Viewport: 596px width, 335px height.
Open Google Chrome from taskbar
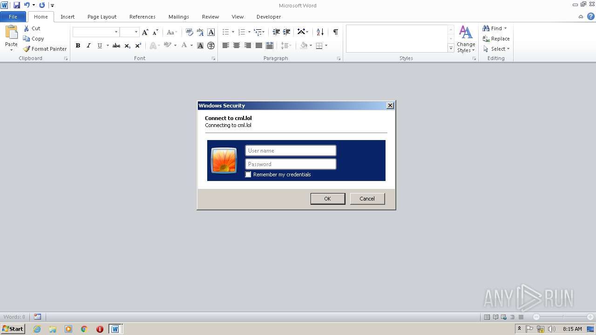[84, 329]
